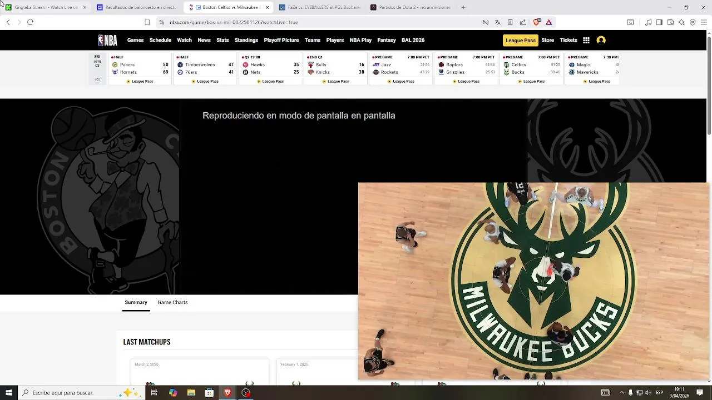Open the News menu item
The height and width of the screenshot is (400, 712).
[204, 40]
